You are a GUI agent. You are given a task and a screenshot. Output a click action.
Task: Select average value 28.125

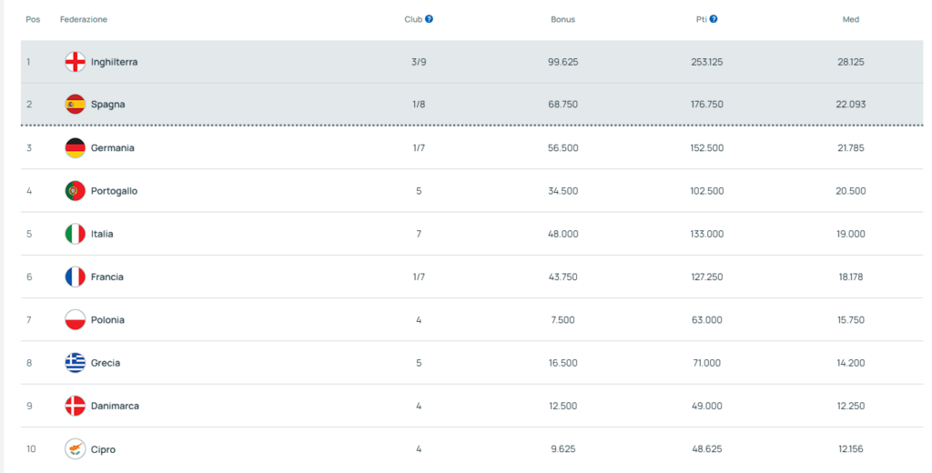click(851, 62)
